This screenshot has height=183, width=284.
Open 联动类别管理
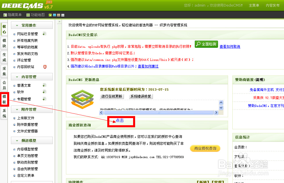pyautogui.click(x=27, y=162)
